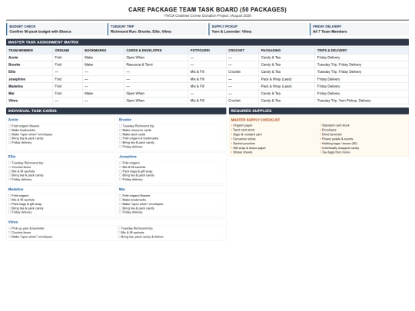415x311 pixels.
Task: Click the "Origami paper" supply item
Action: [x=243, y=125]
